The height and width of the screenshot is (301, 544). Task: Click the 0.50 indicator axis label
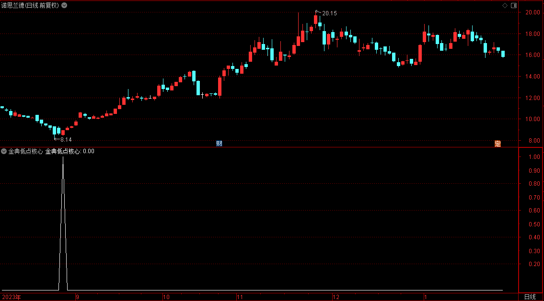[534, 224]
